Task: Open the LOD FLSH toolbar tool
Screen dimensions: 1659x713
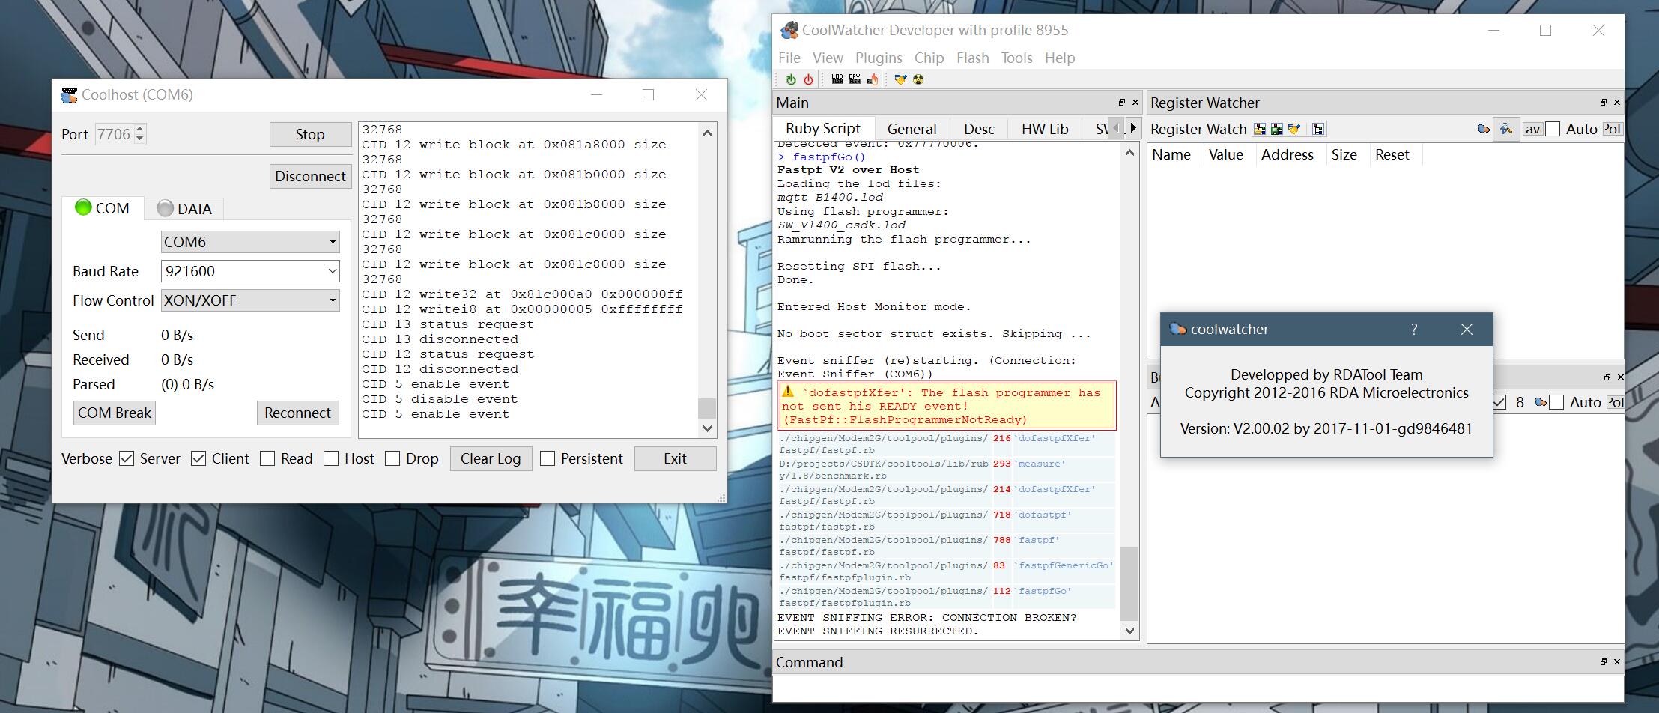Action: (x=837, y=79)
